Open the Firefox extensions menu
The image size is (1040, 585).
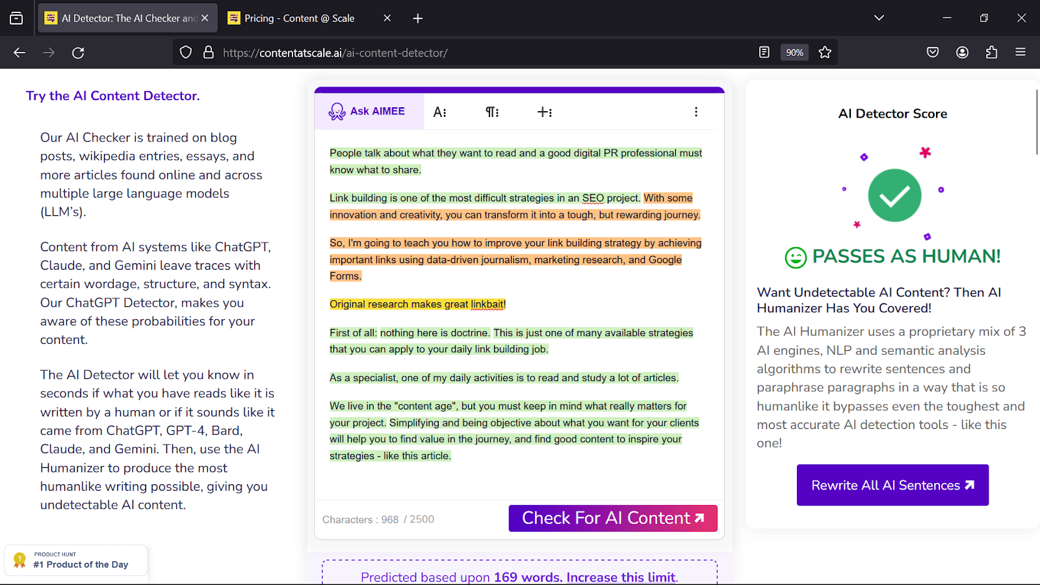991,53
